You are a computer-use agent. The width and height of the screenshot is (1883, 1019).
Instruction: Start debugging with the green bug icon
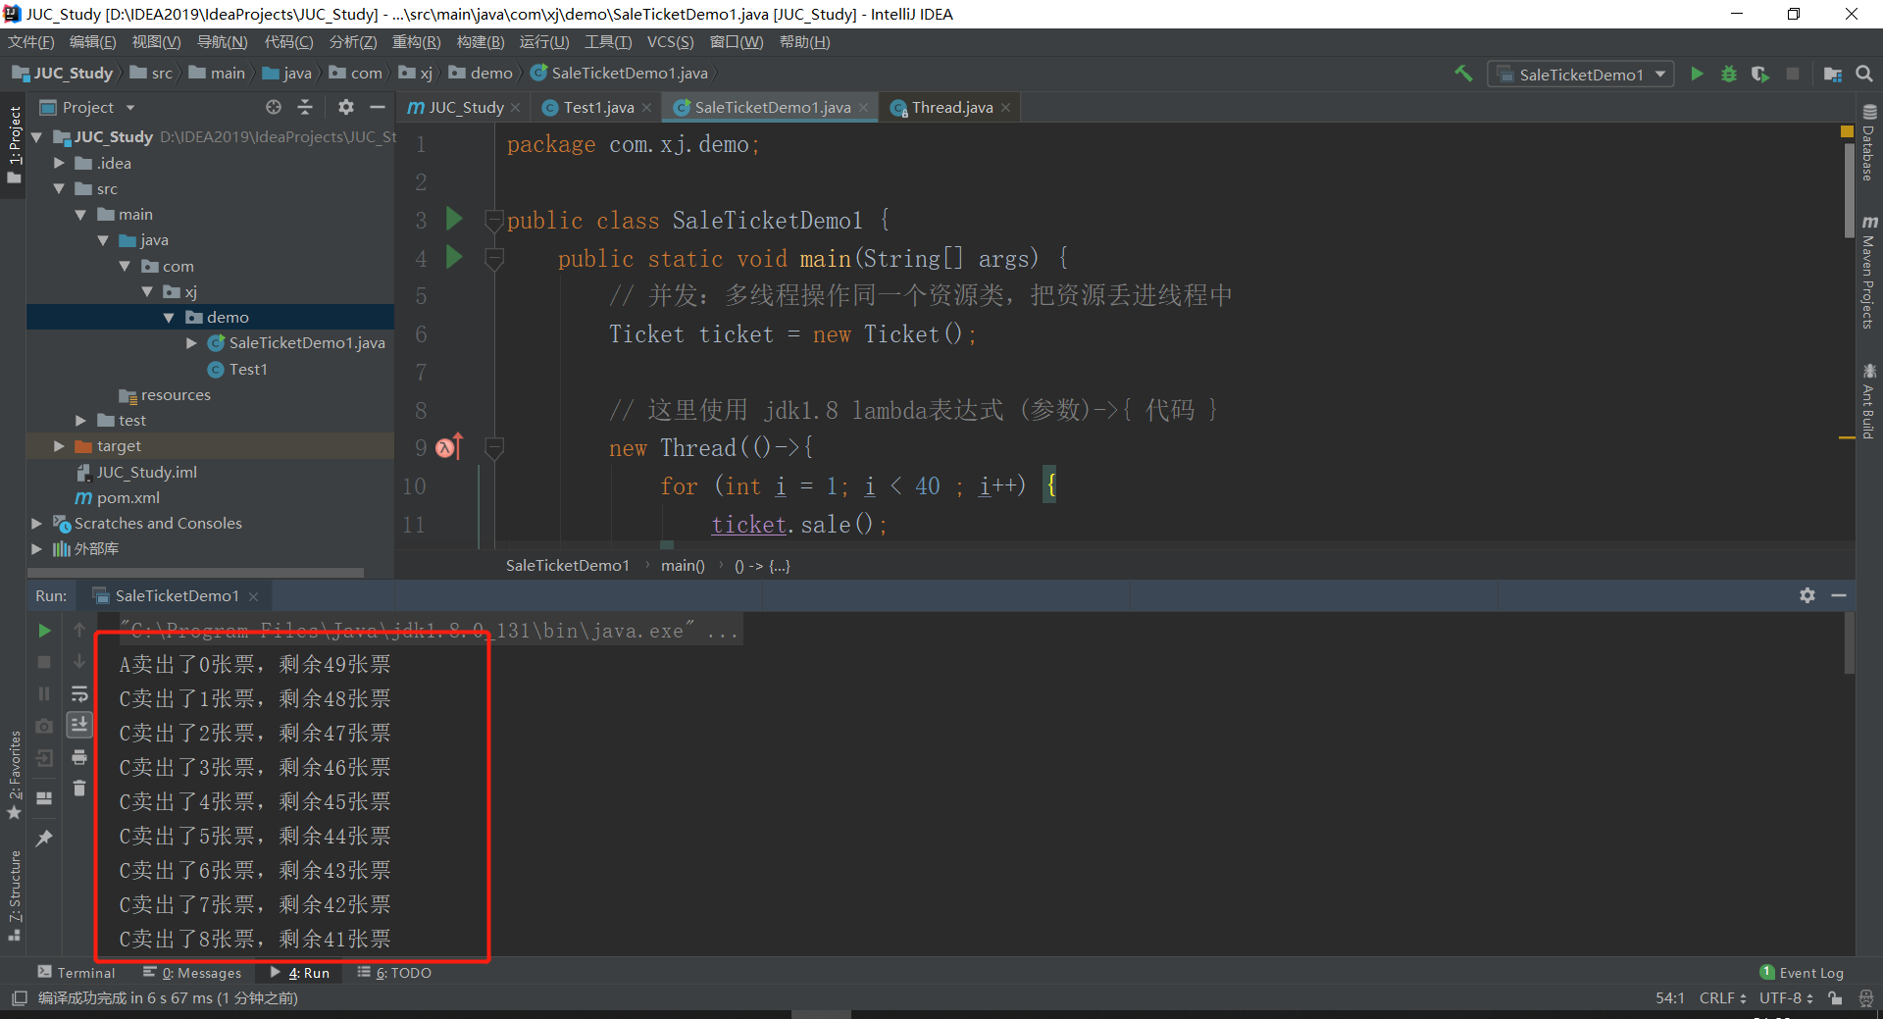point(1728,75)
